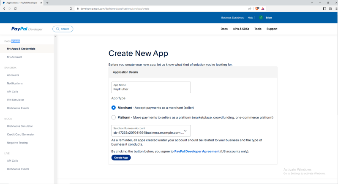Select the Platform radio button
The image size is (338, 184).
pyautogui.click(x=114, y=117)
